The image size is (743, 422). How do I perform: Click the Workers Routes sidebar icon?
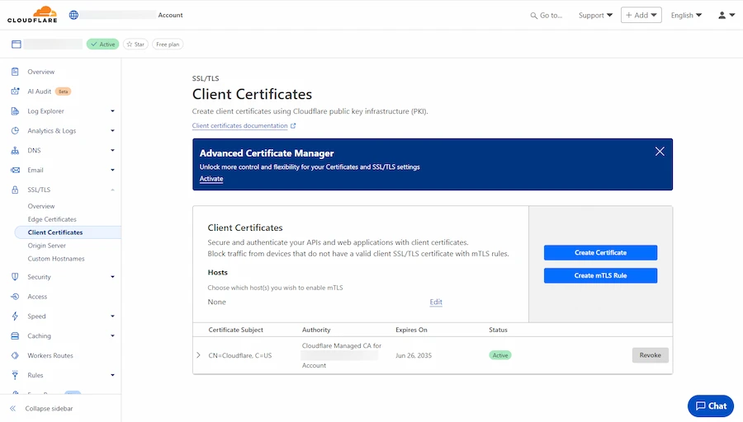click(15, 356)
